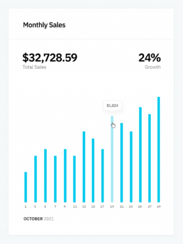This screenshot has width=183, height=244.
Task: Select the bar for day 15
Action: point(93,170)
